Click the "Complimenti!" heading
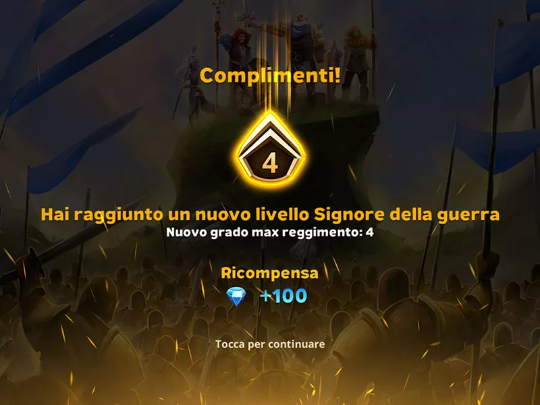The height and width of the screenshot is (405, 540). tap(270, 76)
